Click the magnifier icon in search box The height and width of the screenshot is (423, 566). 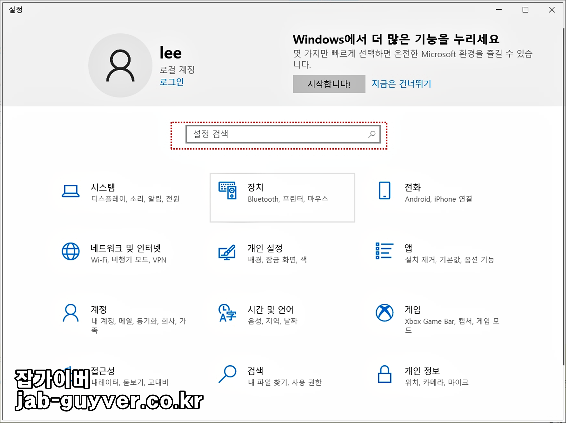tap(372, 134)
